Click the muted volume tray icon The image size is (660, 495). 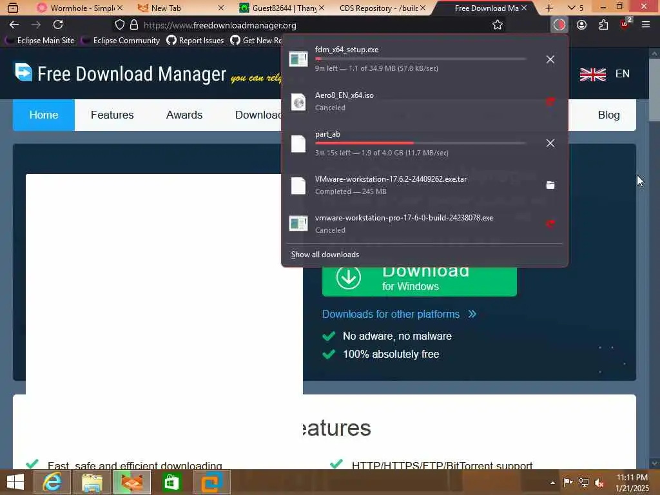(x=599, y=482)
